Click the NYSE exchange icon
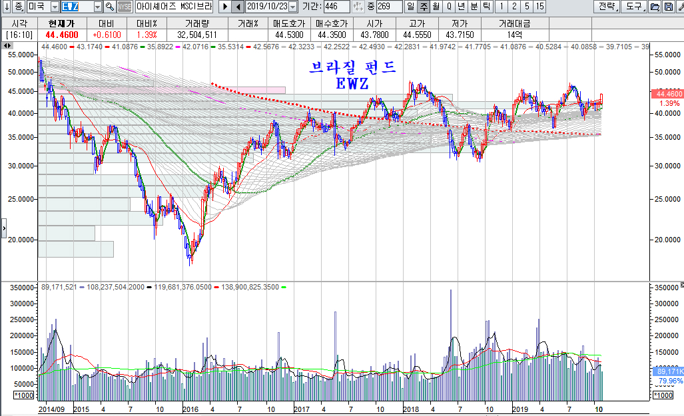The height and width of the screenshot is (416, 684). coord(125,7)
